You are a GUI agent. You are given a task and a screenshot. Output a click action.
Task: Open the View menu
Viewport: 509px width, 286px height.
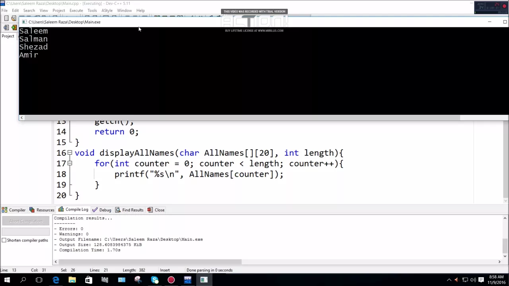[x=44, y=10]
